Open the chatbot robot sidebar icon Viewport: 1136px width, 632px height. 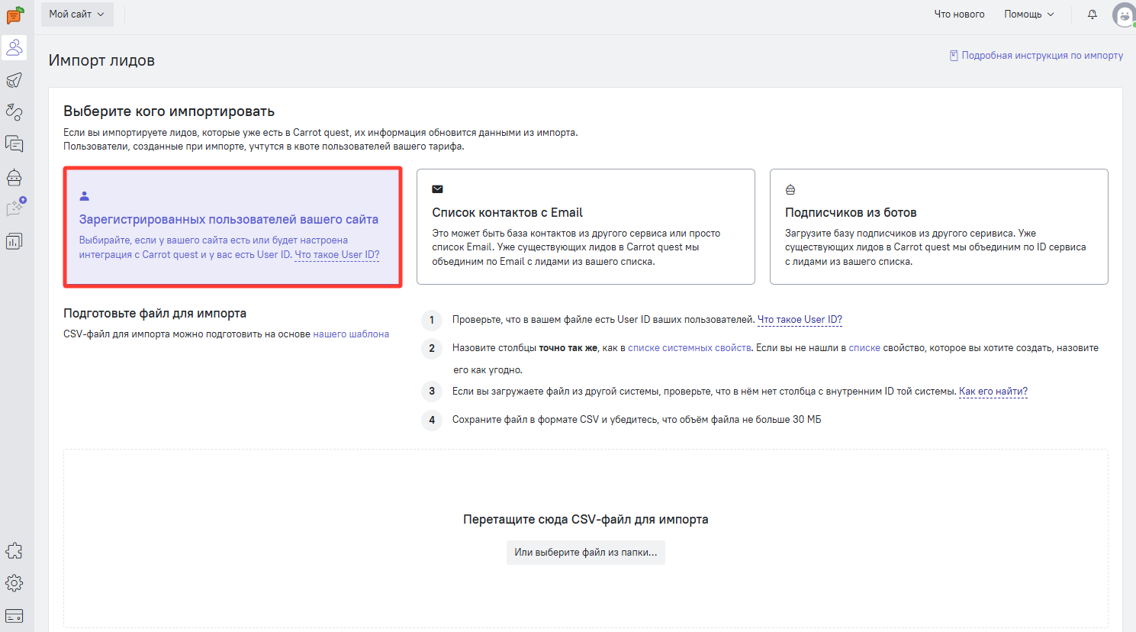[14, 177]
